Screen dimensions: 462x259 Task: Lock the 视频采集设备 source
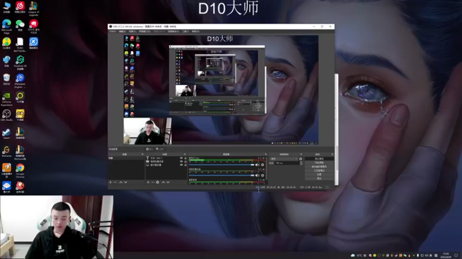(x=185, y=162)
